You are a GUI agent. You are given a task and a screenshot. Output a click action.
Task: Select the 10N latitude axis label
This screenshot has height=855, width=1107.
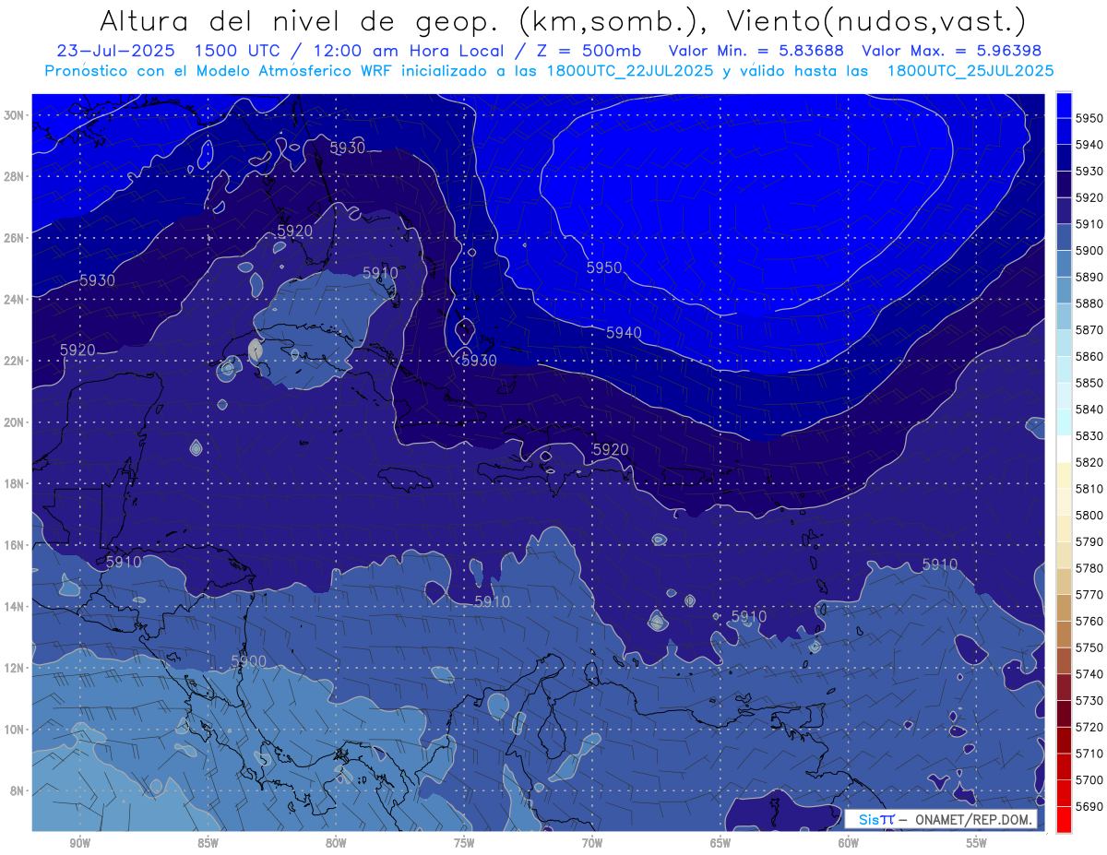tap(16, 729)
